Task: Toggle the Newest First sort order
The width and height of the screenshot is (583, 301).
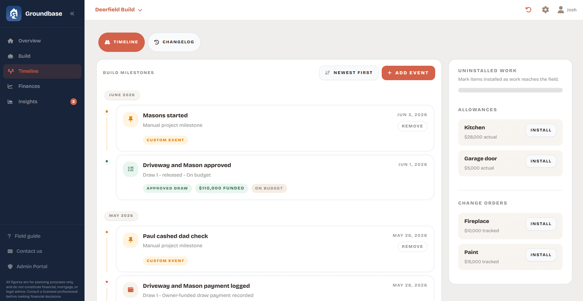Action: (349, 73)
